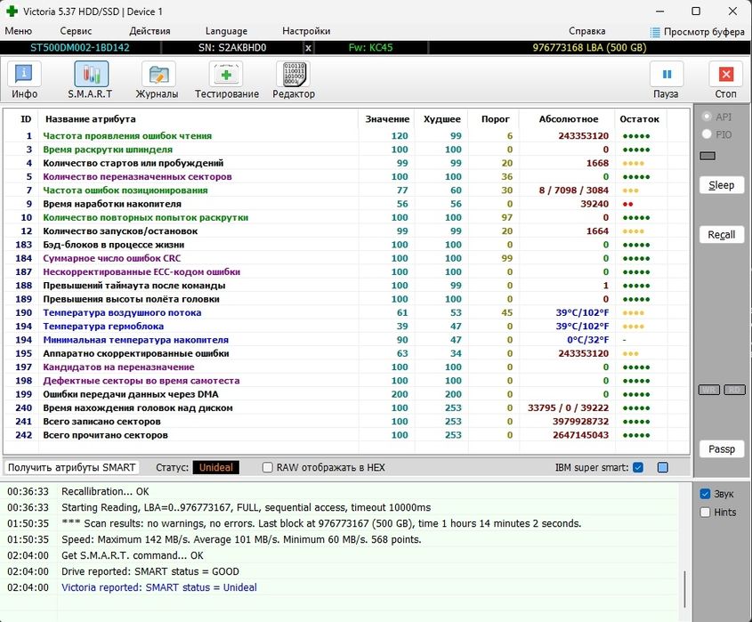This screenshot has height=622, width=752.
Task: Select row Всего записано секторов
Action: coord(346,422)
